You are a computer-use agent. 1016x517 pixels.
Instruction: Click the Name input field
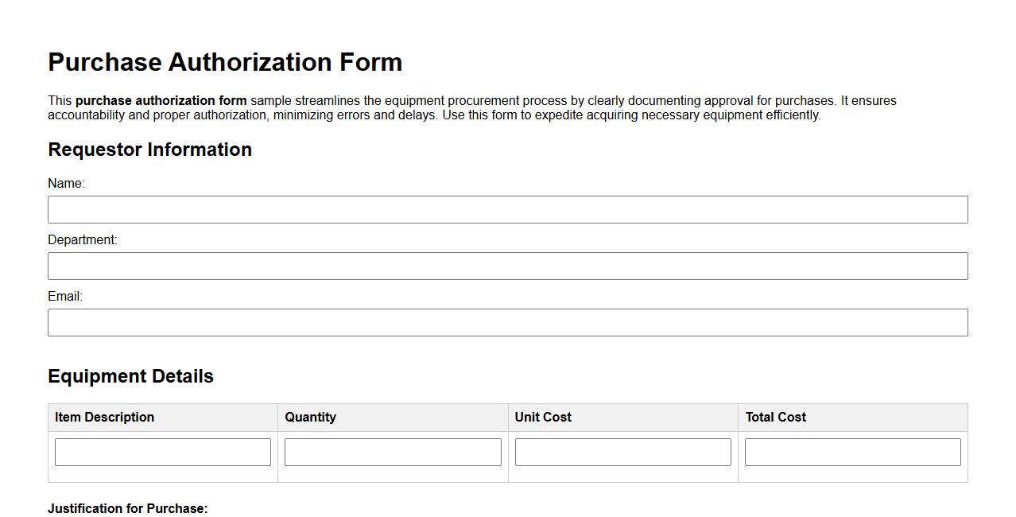point(508,209)
